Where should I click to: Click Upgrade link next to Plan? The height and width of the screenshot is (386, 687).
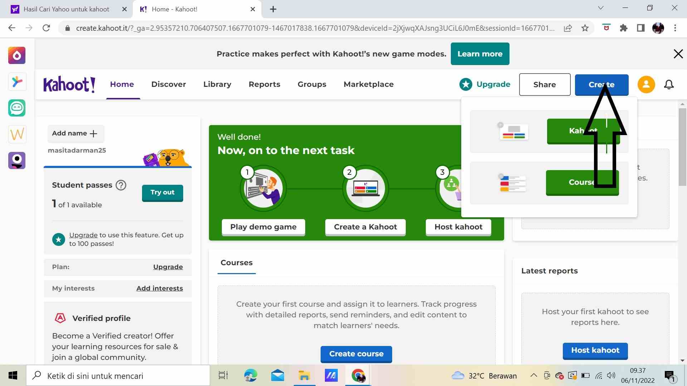click(x=168, y=267)
